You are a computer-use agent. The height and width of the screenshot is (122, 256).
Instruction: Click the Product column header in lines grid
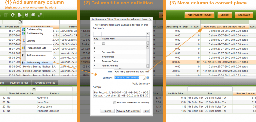[54, 93]
